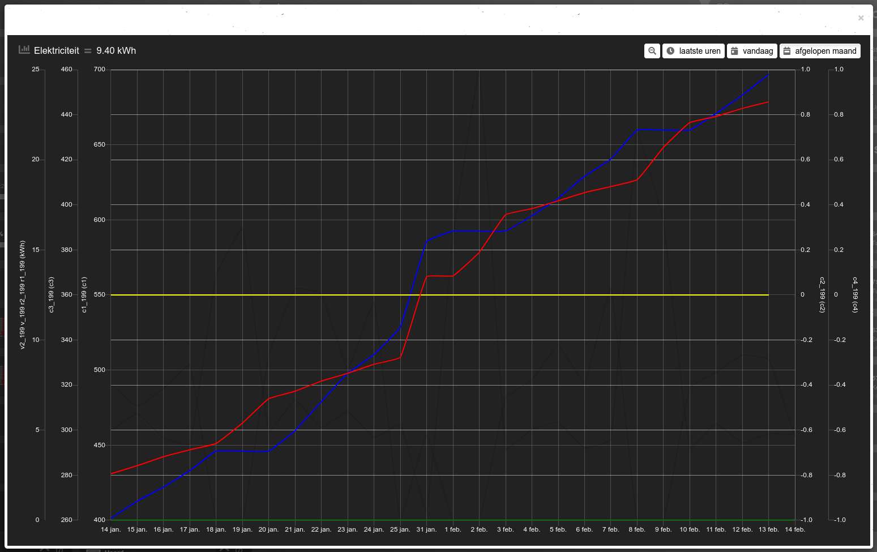This screenshot has height=552, width=877.
Task: Click the 'Elektriciteit' chart title
Action: pos(57,50)
